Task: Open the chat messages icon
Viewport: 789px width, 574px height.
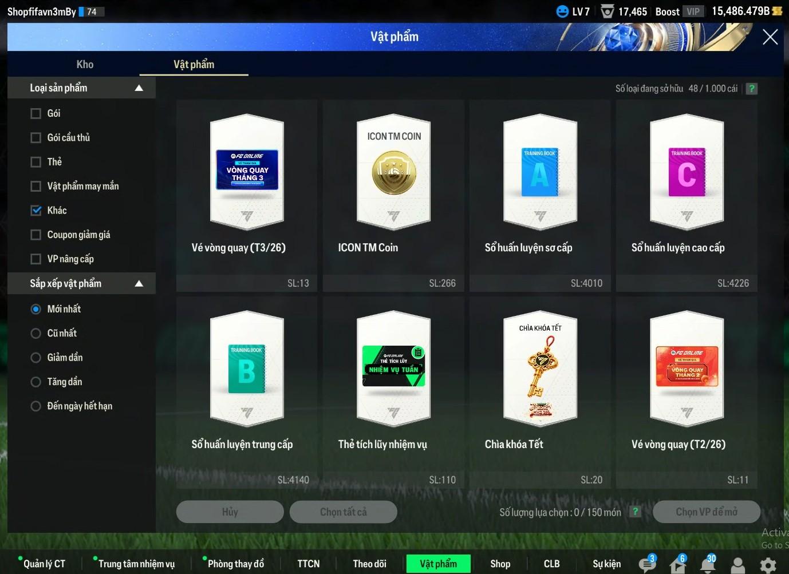Action: click(x=646, y=565)
